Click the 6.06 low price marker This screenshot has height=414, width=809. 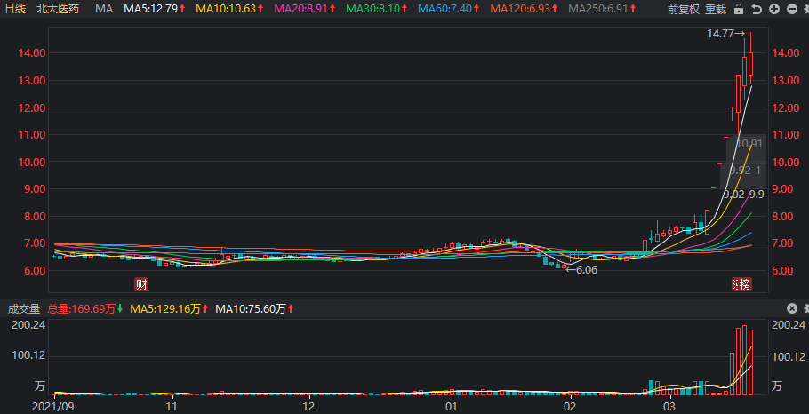[582, 270]
